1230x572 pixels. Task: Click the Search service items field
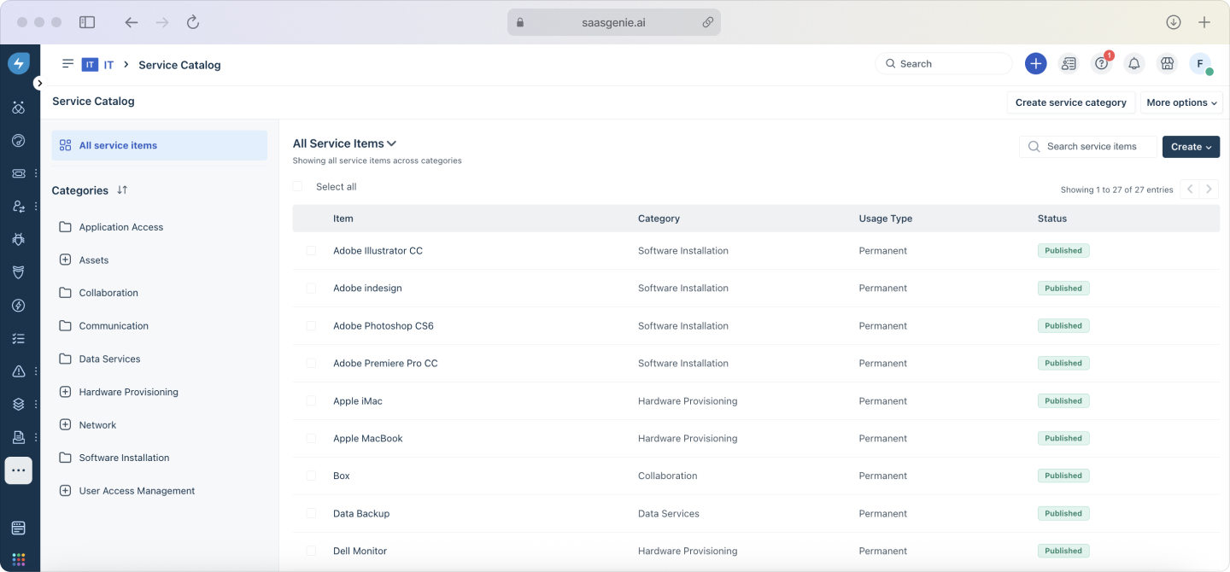tap(1087, 146)
